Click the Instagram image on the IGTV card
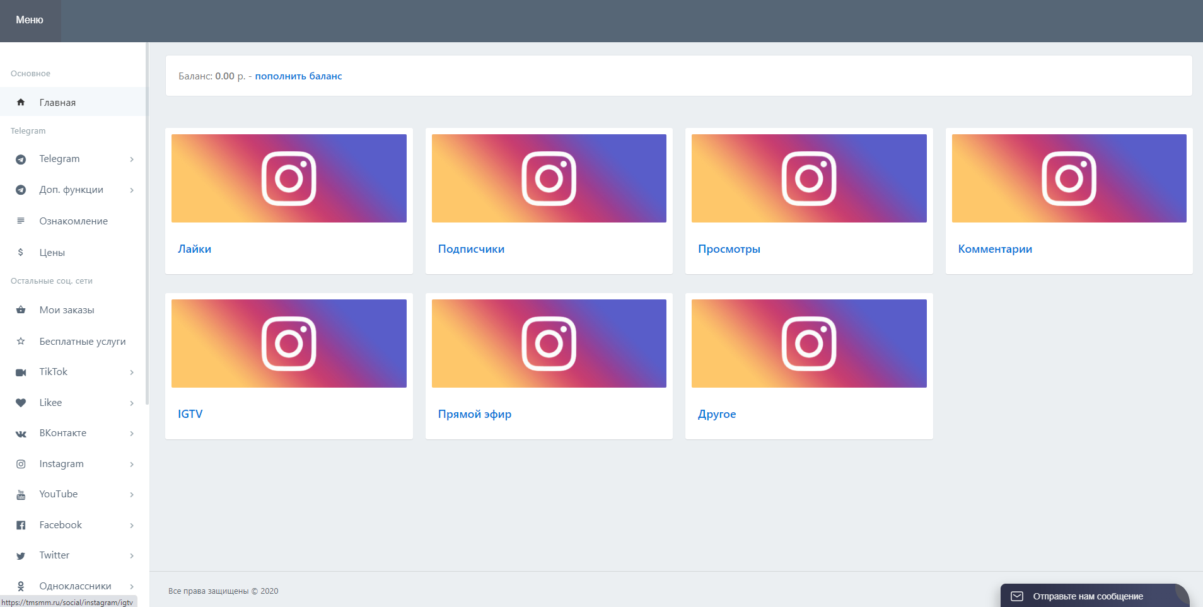 (289, 344)
